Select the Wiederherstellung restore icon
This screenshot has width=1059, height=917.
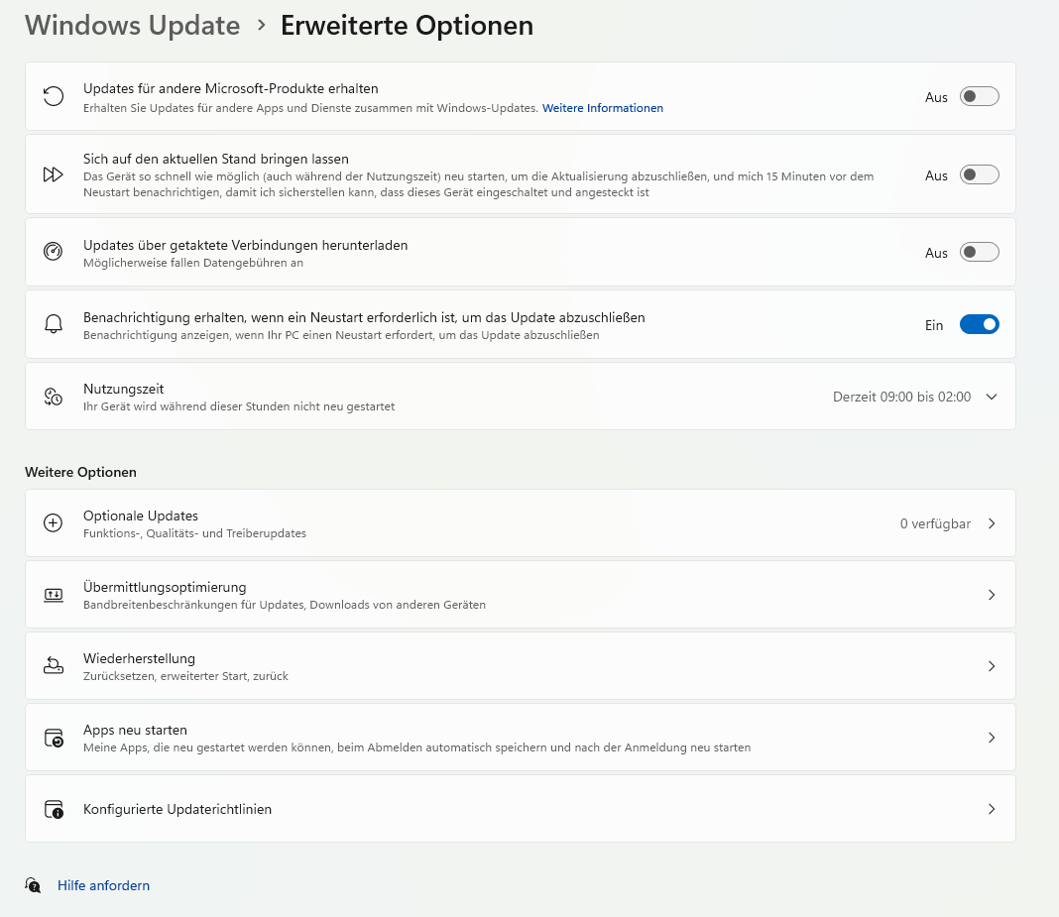pos(53,665)
